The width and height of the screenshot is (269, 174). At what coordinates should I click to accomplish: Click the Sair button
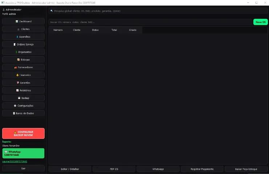23,168
